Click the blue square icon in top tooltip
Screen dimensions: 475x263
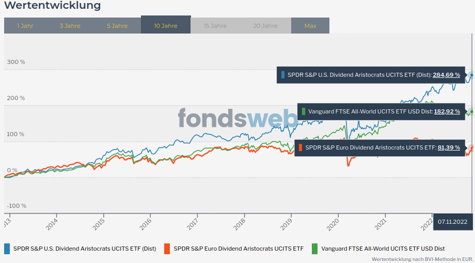click(x=283, y=75)
